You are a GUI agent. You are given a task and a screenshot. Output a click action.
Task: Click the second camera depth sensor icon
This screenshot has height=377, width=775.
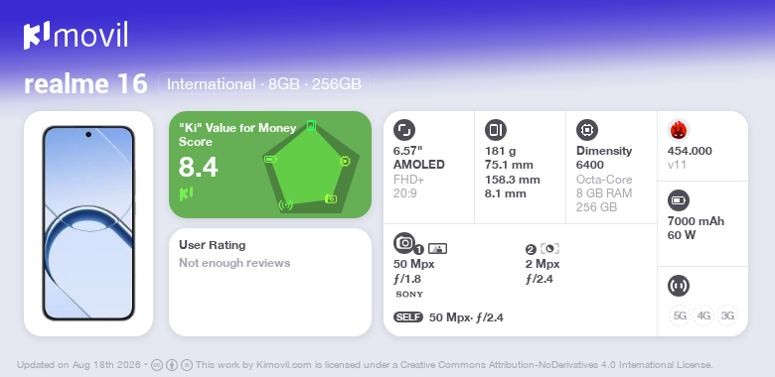(550, 249)
